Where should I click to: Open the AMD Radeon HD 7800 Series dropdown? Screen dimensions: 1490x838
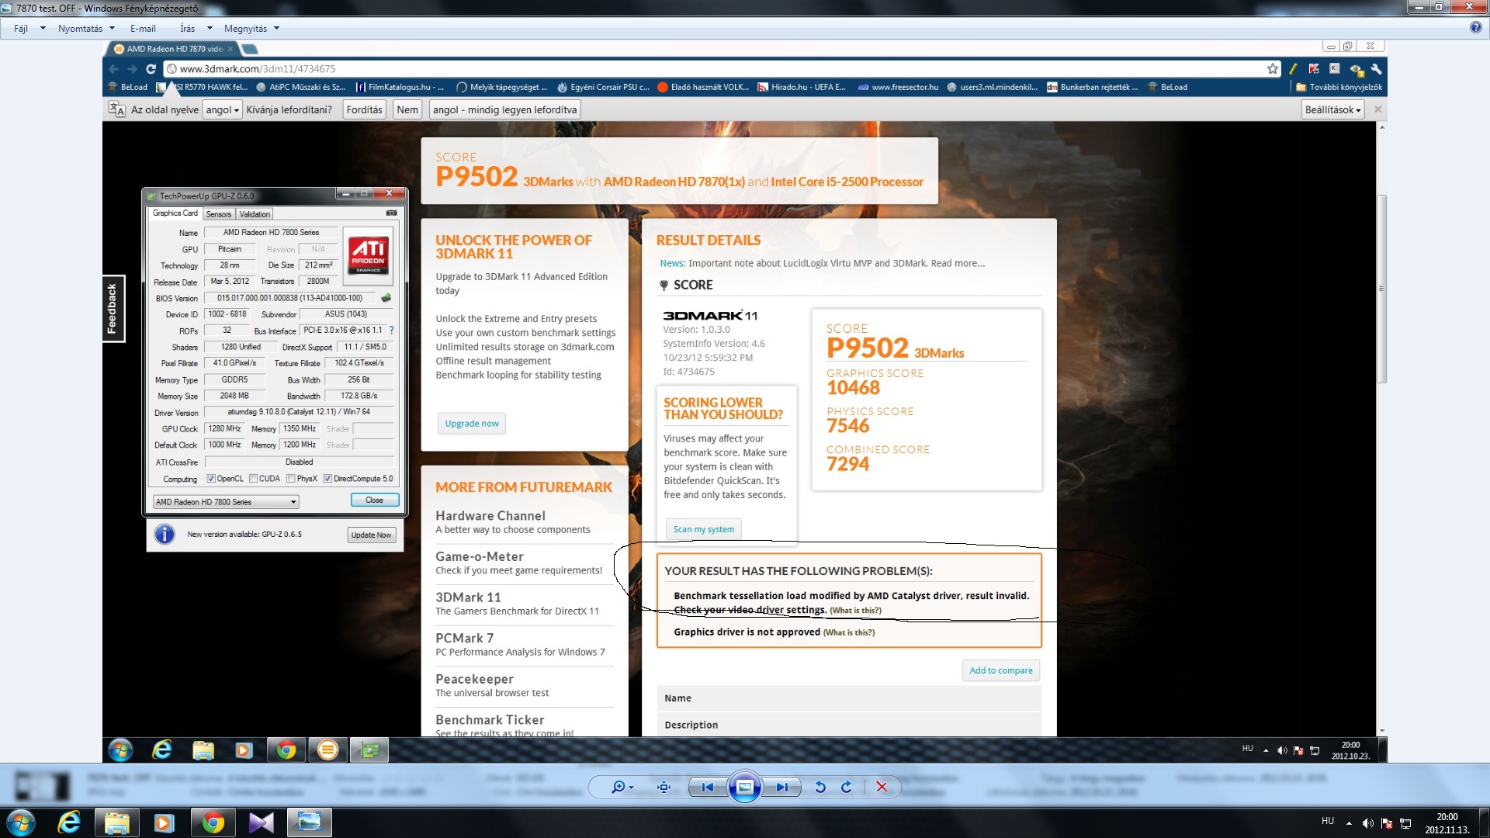(x=226, y=502)
